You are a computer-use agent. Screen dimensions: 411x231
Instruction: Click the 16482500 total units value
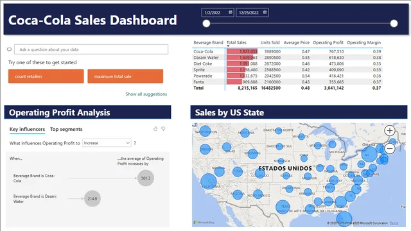[x=270, y=88]
